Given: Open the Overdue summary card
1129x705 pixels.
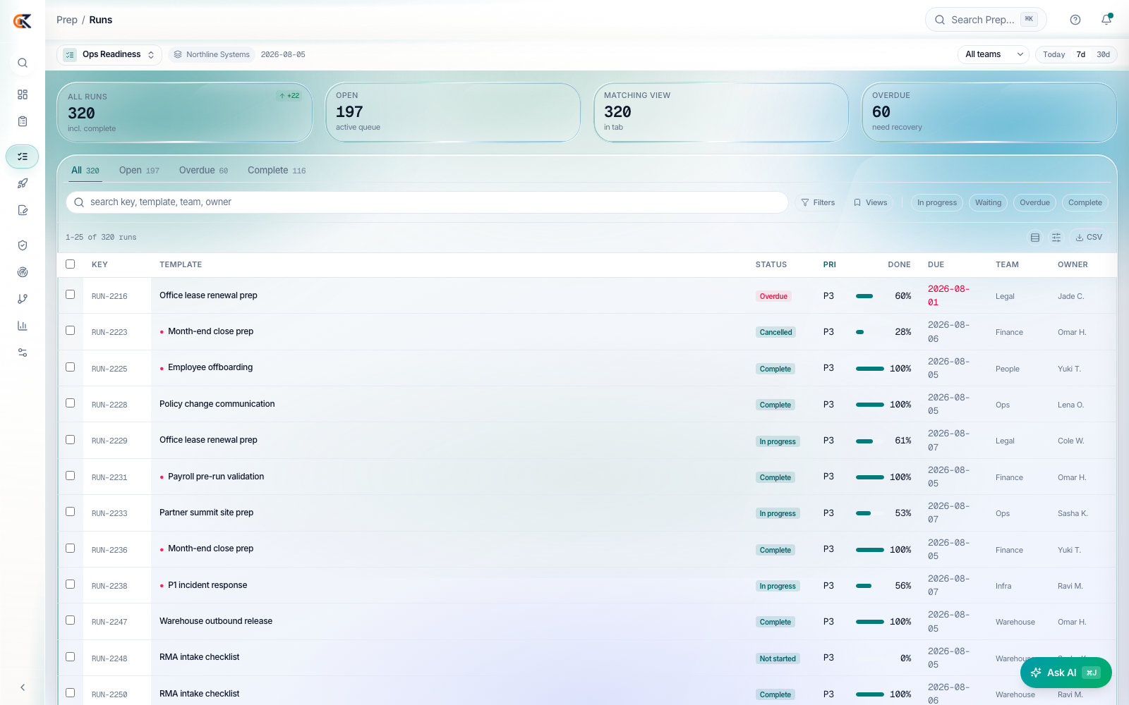Looking at the screenshot, I should click(x=989, y=113).
